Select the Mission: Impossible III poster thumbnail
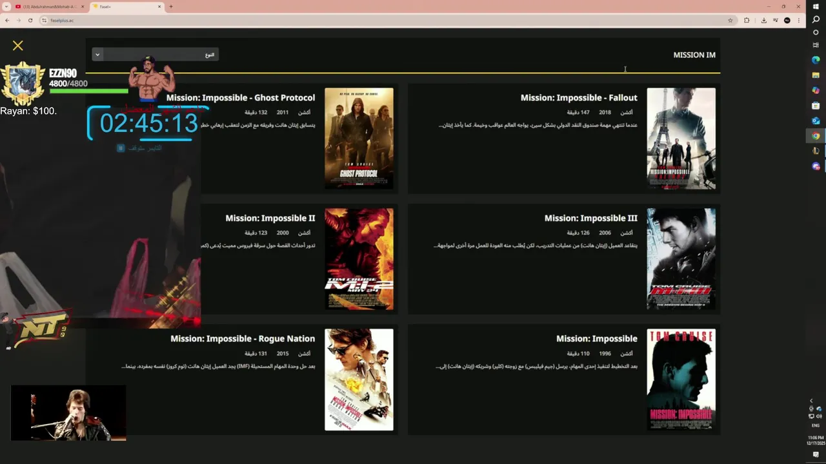Screen dimensions: 826x464 pyautogui.click(x=681, y=259)
